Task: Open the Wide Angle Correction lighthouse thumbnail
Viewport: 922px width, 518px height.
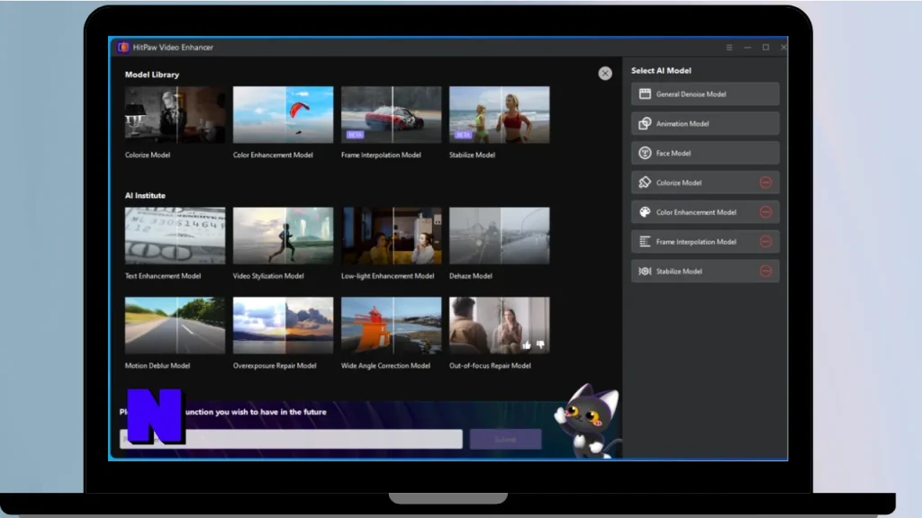Action: coord(391,326)
